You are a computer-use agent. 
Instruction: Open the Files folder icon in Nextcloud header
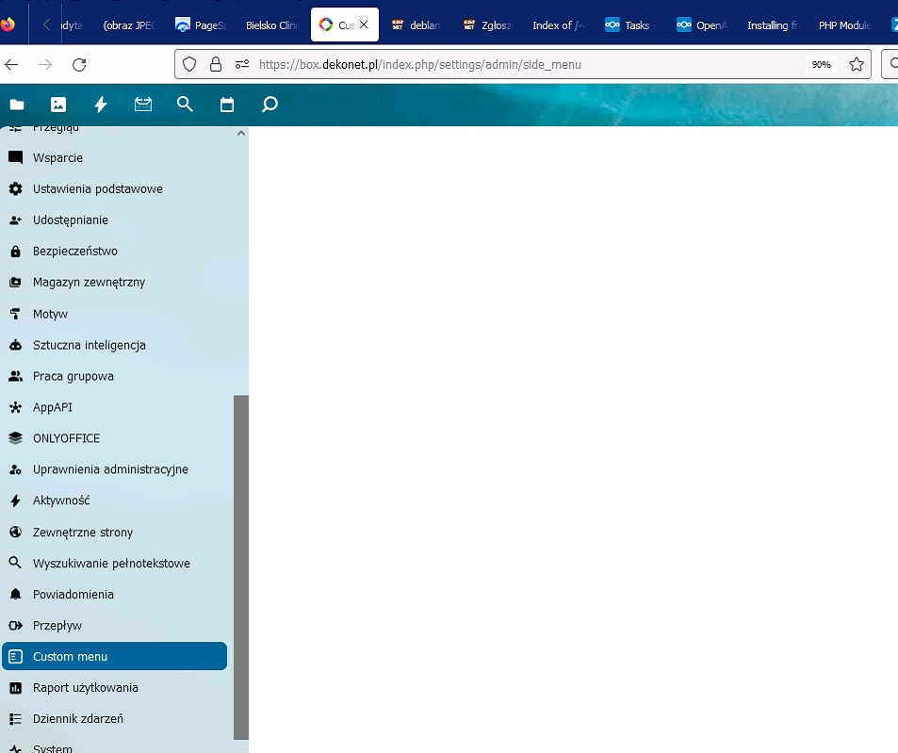[17, 105]
